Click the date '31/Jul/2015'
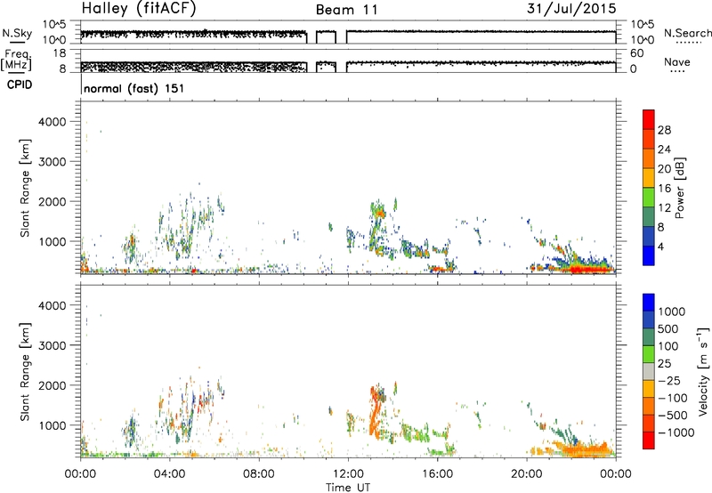Image resolution: width=712 pixels, height=493 pixels. pyautogui.click(x=571, y=8)
